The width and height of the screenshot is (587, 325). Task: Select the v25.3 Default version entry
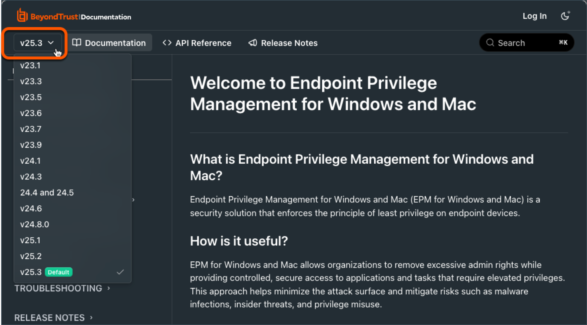[73, 272]
